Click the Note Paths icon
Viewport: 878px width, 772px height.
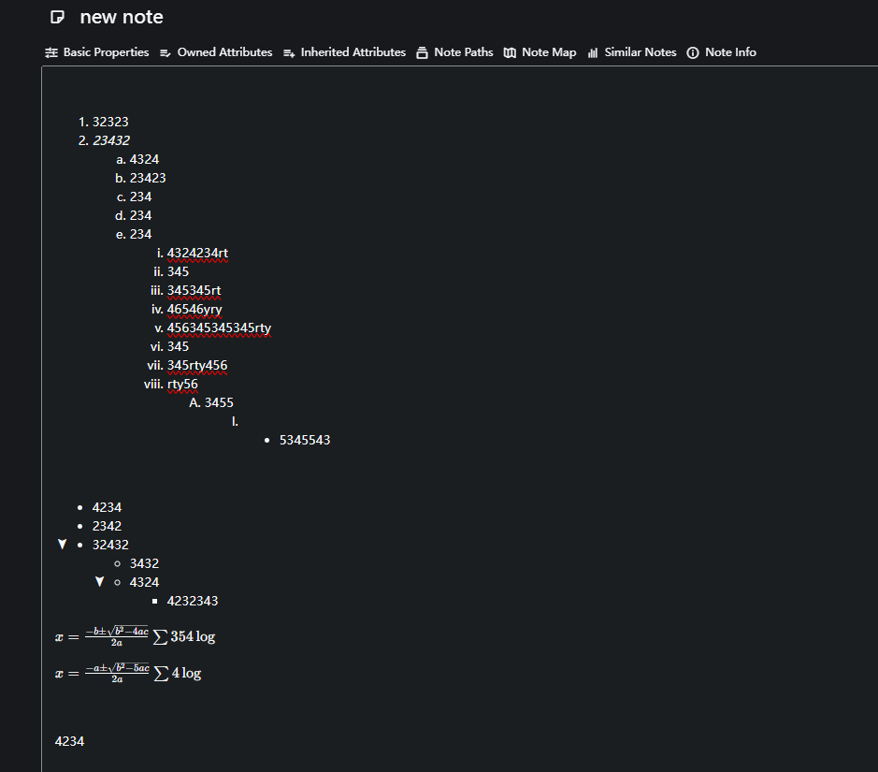click(422, 52)
